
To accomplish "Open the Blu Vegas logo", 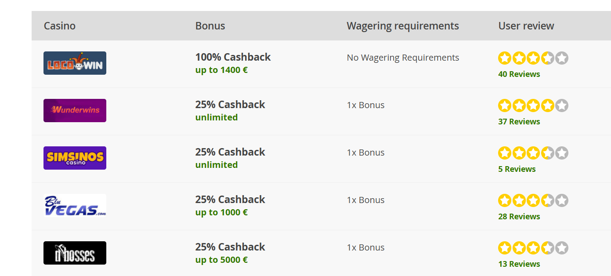I will point(75,205).
